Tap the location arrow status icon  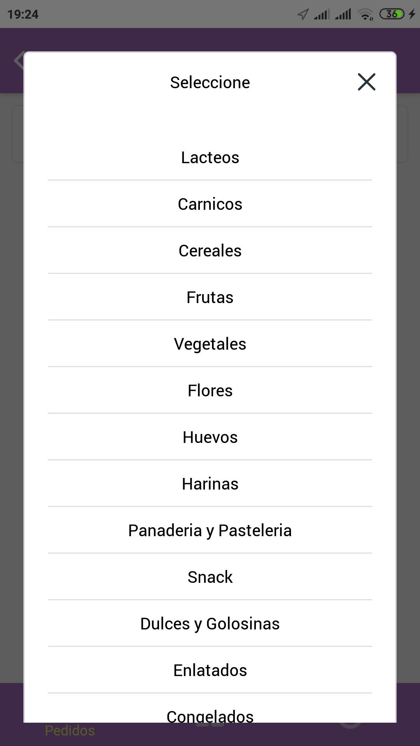303,15
